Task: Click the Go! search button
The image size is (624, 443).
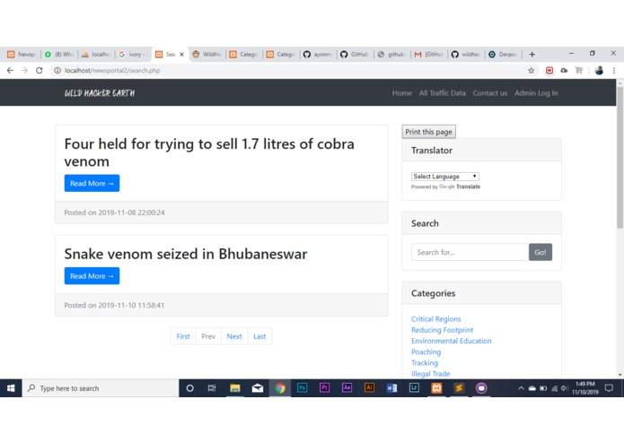Action: tap(540, 252)
